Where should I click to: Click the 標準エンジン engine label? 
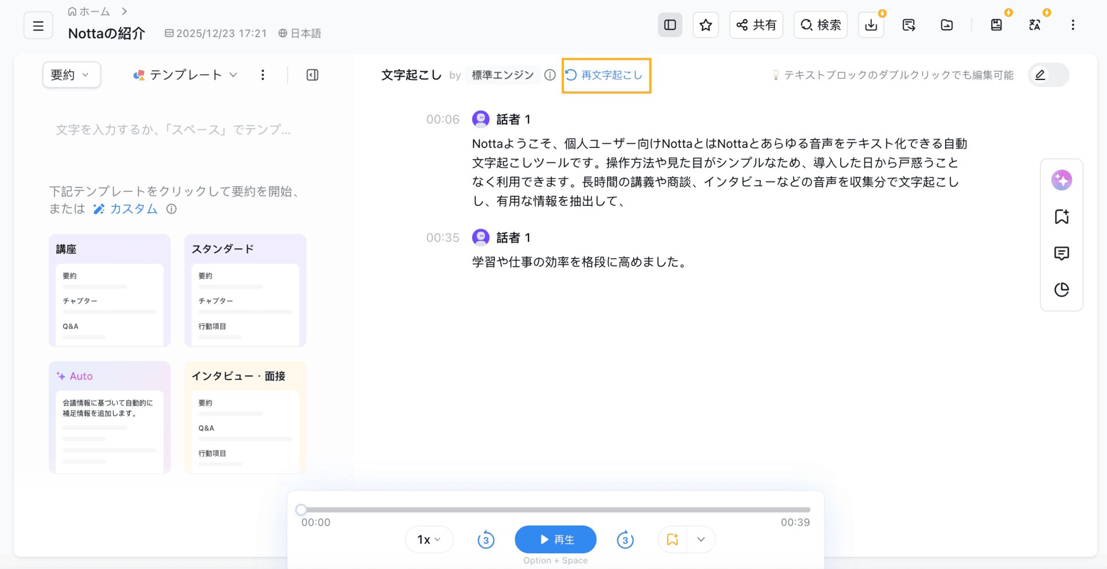pyautogui.click(x=502, y=75)
